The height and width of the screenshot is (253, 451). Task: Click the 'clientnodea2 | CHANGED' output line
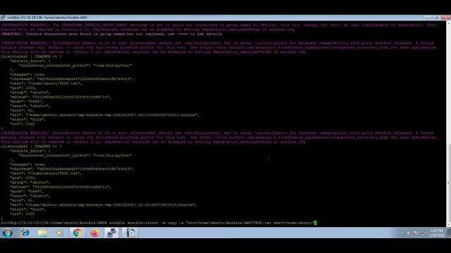(31, 56)
